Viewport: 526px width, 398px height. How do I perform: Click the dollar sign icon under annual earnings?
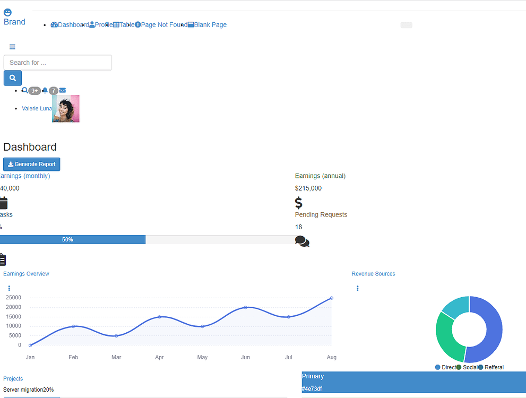299,203
